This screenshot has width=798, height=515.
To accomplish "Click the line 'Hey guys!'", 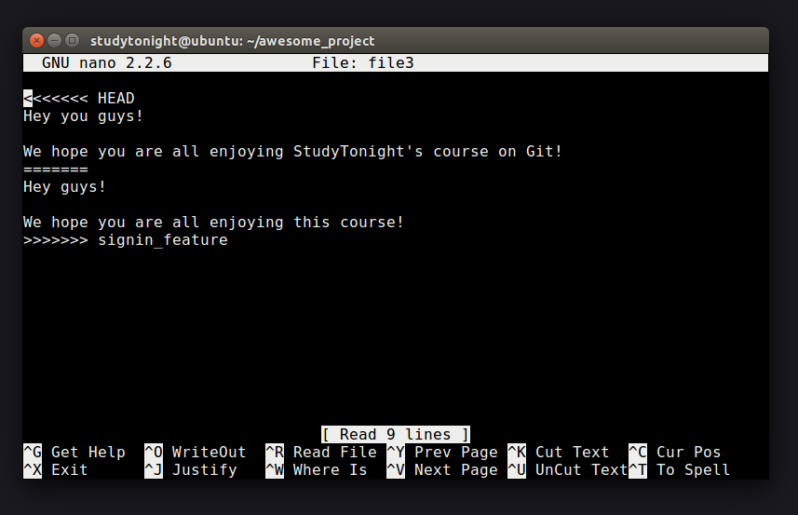I will [64, 187].
